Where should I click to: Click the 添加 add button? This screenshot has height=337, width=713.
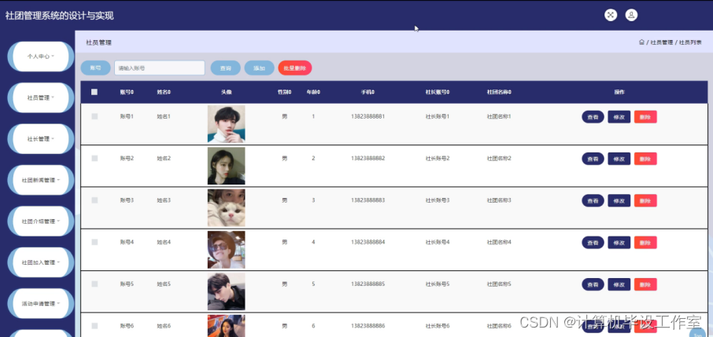[259, 68]
